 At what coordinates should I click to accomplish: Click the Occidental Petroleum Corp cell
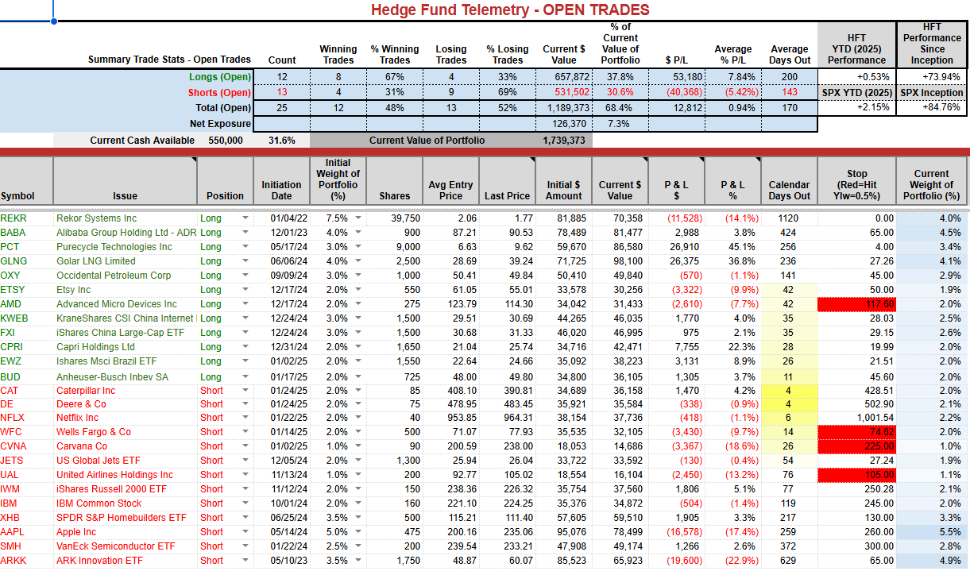[125, 276]
